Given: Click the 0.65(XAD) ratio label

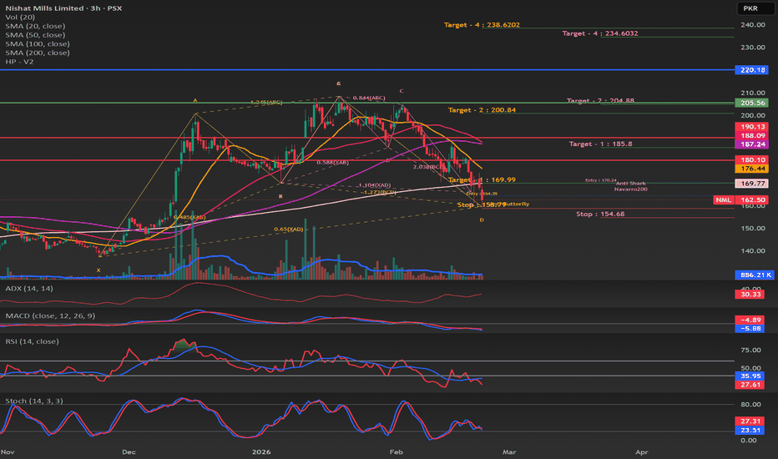Looking at the screenshot, I should 288,229.
